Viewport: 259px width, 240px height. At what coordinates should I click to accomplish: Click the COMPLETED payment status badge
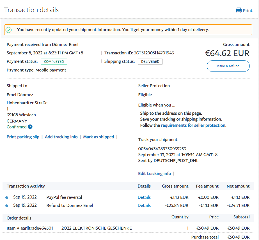tap(54, 62)
